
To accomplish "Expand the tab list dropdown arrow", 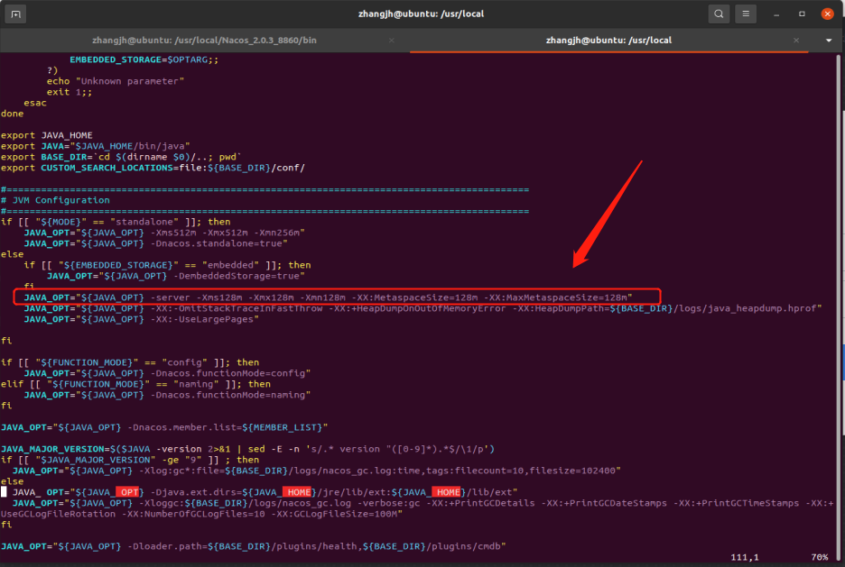I will (x=828, y=41).
